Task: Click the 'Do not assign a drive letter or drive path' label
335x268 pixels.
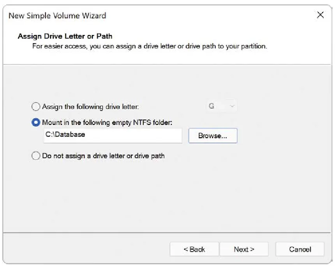Action: tap(103, 156)
